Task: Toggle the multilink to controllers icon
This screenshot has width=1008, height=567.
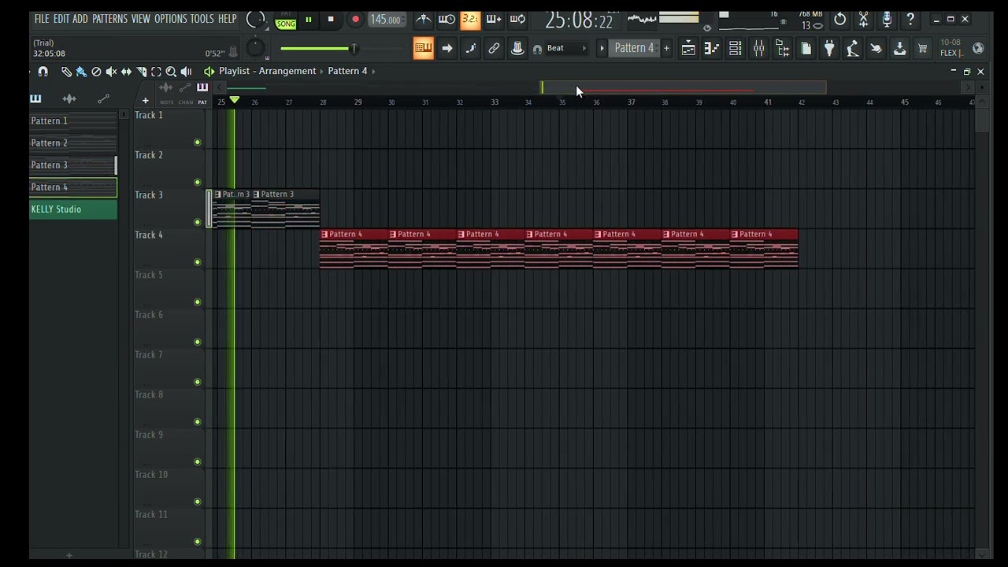Action: (x=494, y=49)
